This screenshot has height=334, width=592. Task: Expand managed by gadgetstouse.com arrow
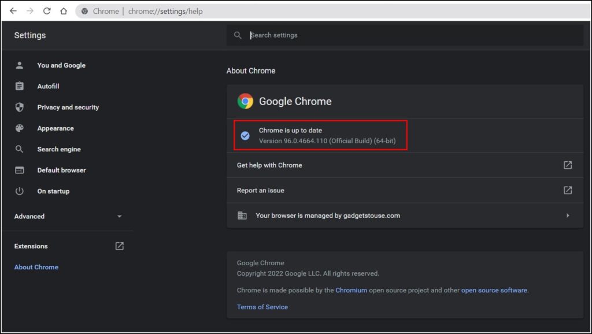coord(568,216)
